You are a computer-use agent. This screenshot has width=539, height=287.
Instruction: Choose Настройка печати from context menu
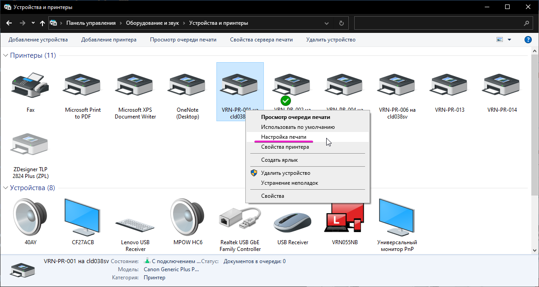click(283, 137)
